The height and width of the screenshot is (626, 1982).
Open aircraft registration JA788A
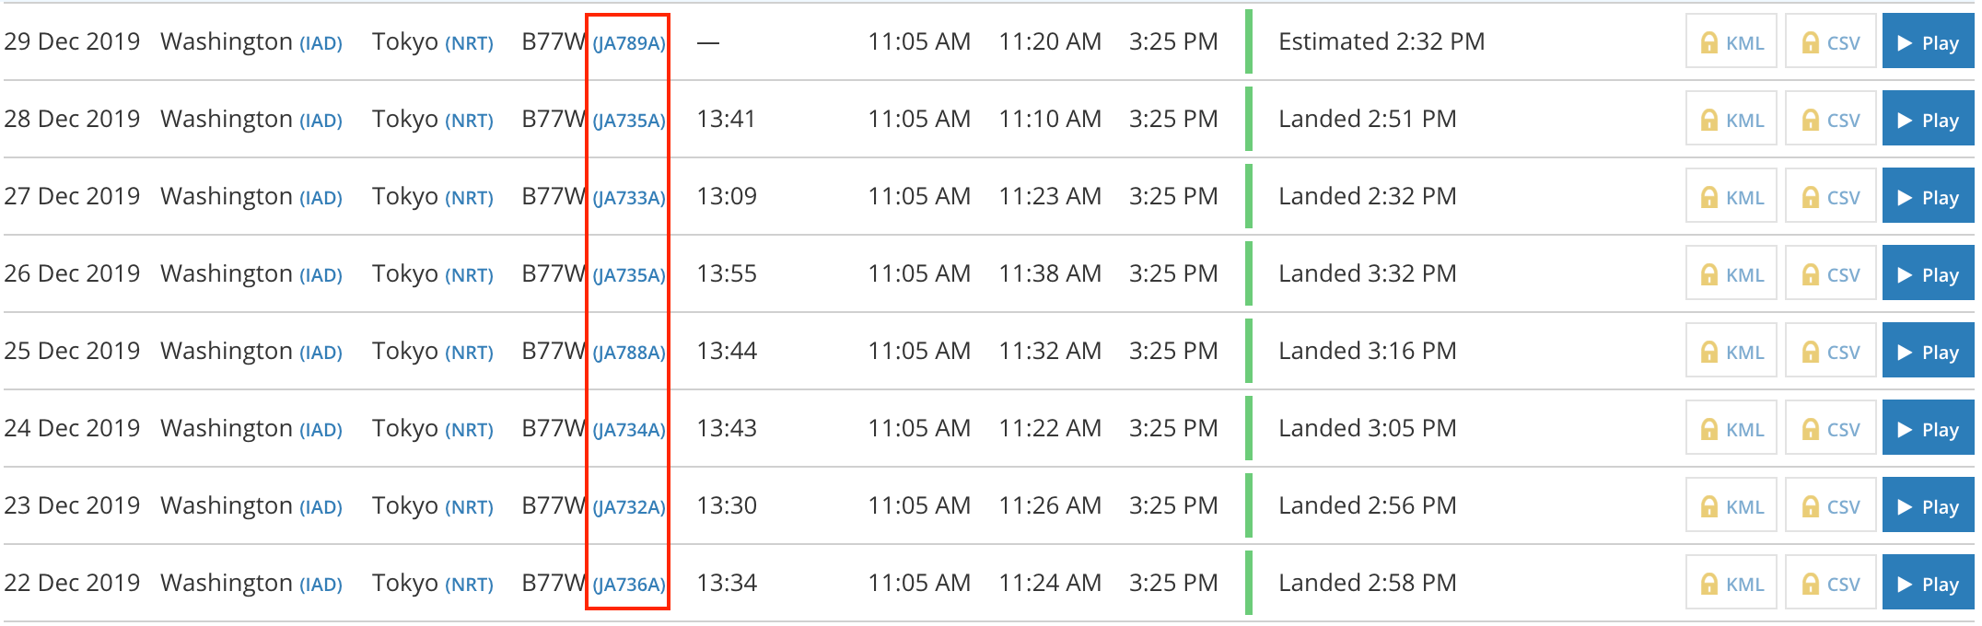click(629, 353)
